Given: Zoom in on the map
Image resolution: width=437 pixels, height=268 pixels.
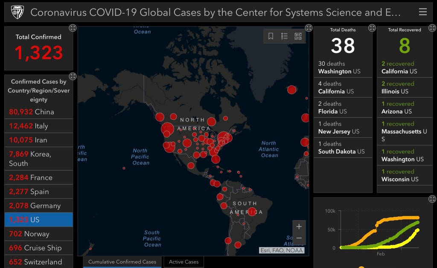Looking at the screenshot, I should point(299,227).
